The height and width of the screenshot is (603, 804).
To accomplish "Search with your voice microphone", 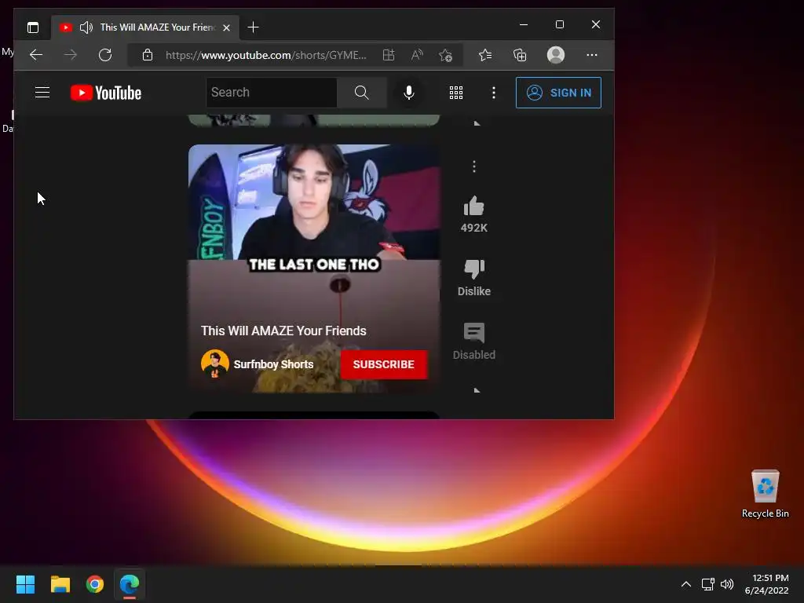I will [408, 93].
